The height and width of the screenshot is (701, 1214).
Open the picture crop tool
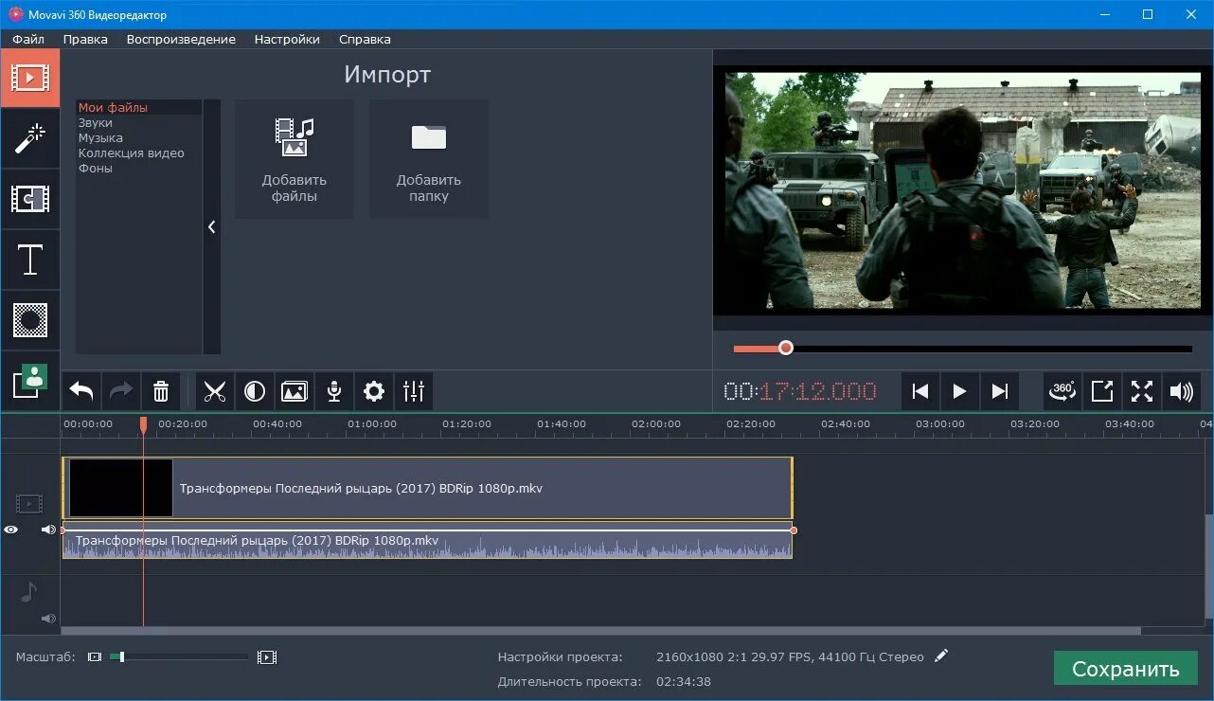pyautogui.click(x=295, y=391)
